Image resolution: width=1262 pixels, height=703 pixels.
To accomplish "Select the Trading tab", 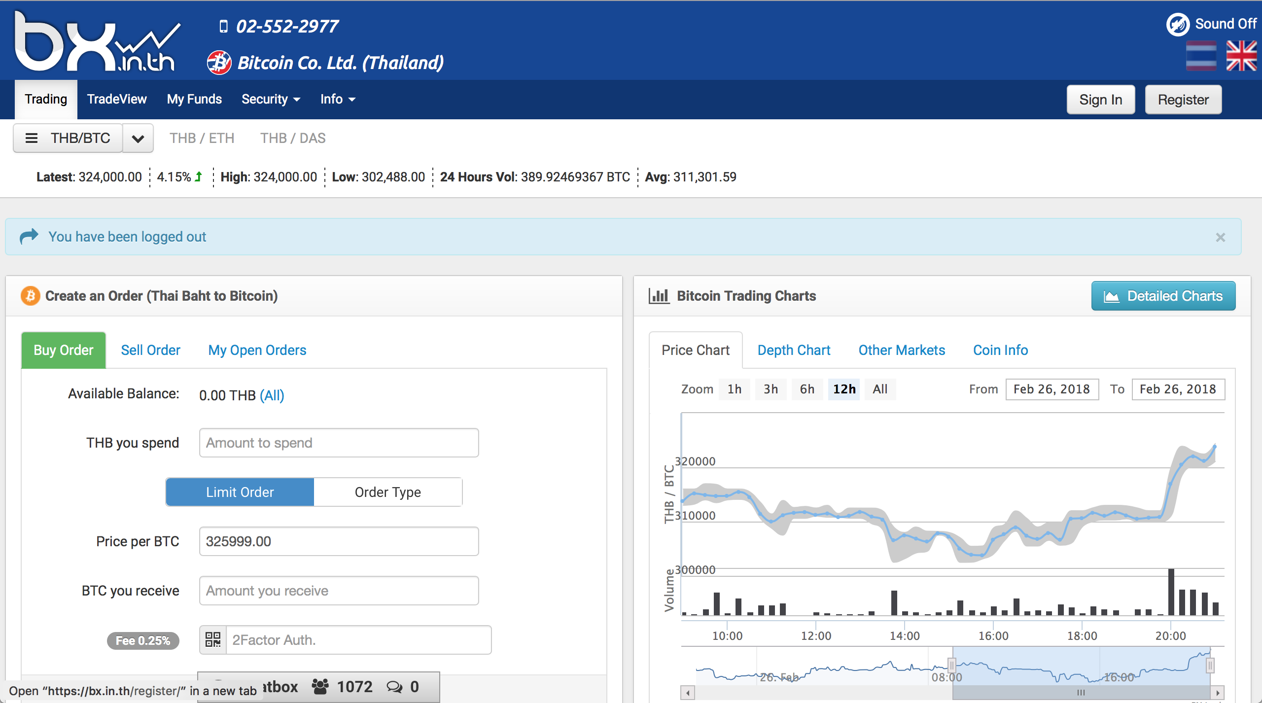I will point(46,99).
